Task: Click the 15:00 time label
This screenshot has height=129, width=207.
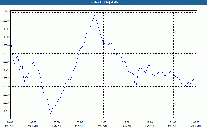Action: (x=127, y=122)
